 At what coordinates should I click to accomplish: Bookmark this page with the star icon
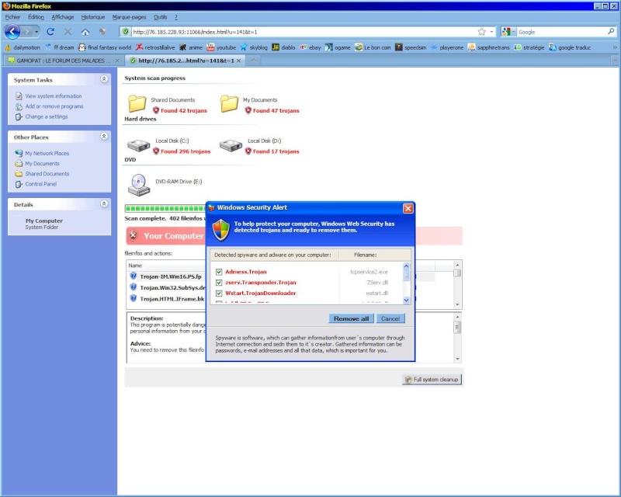tap(481, 32)
